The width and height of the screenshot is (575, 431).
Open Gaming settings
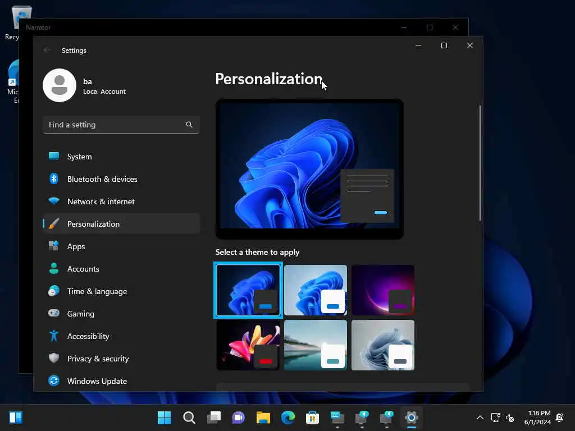pyautogui.click(x=121, y=314)
